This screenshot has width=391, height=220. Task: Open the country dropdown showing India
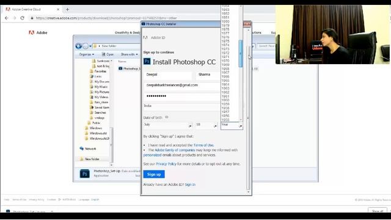pos(182,106)
